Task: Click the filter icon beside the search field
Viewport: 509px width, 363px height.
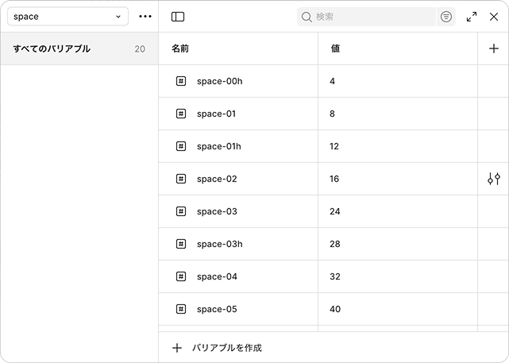Action: click(446, 17)
